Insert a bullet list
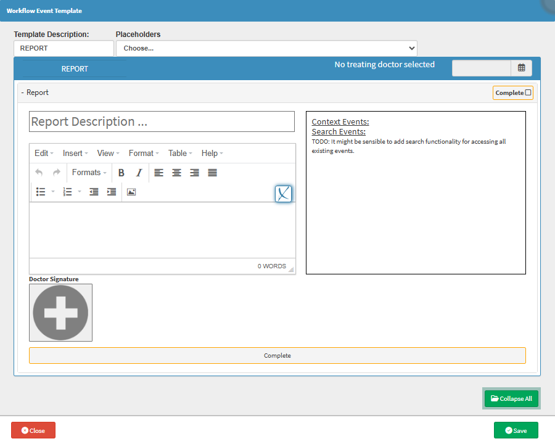Screen dimensions: 555x444 [x=41, y=192]
